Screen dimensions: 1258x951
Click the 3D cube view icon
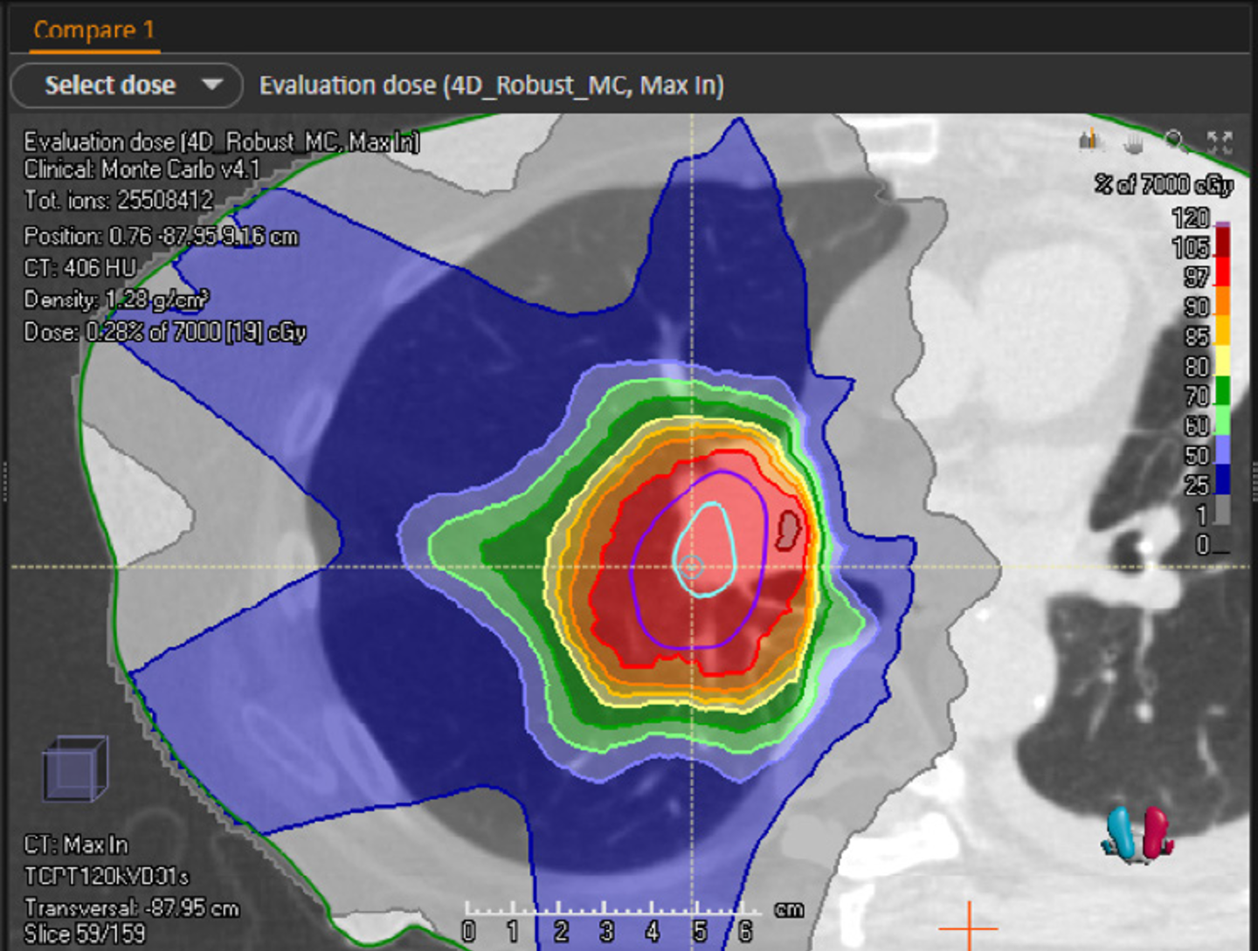[x=75, y=768]
